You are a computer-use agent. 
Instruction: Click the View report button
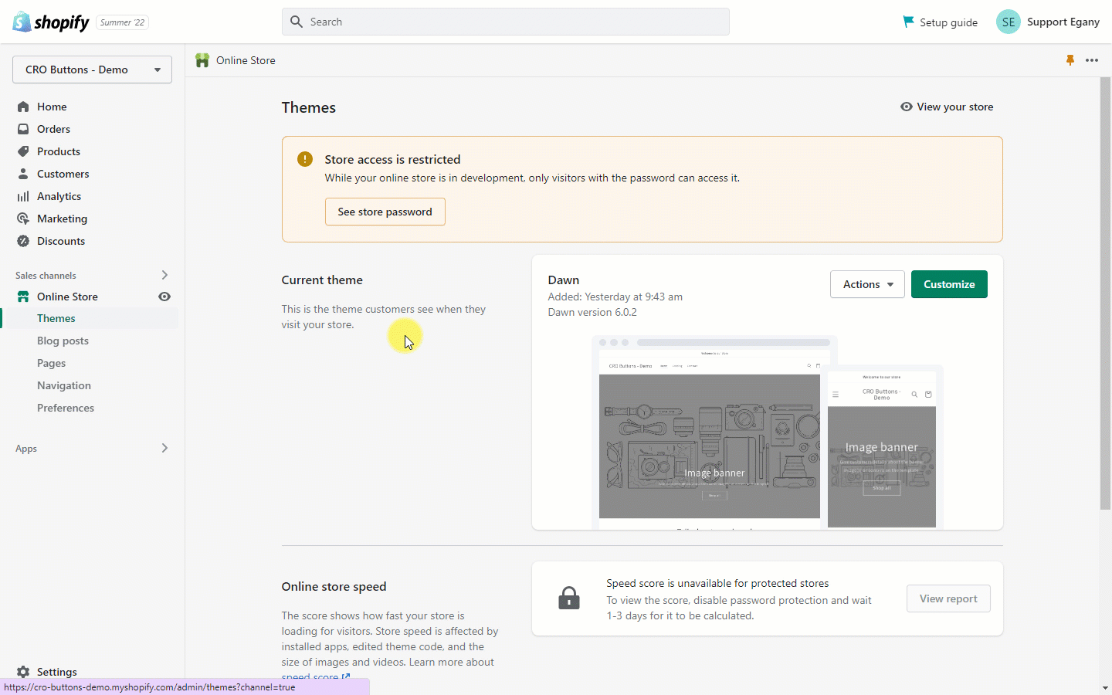coord(948,598)
